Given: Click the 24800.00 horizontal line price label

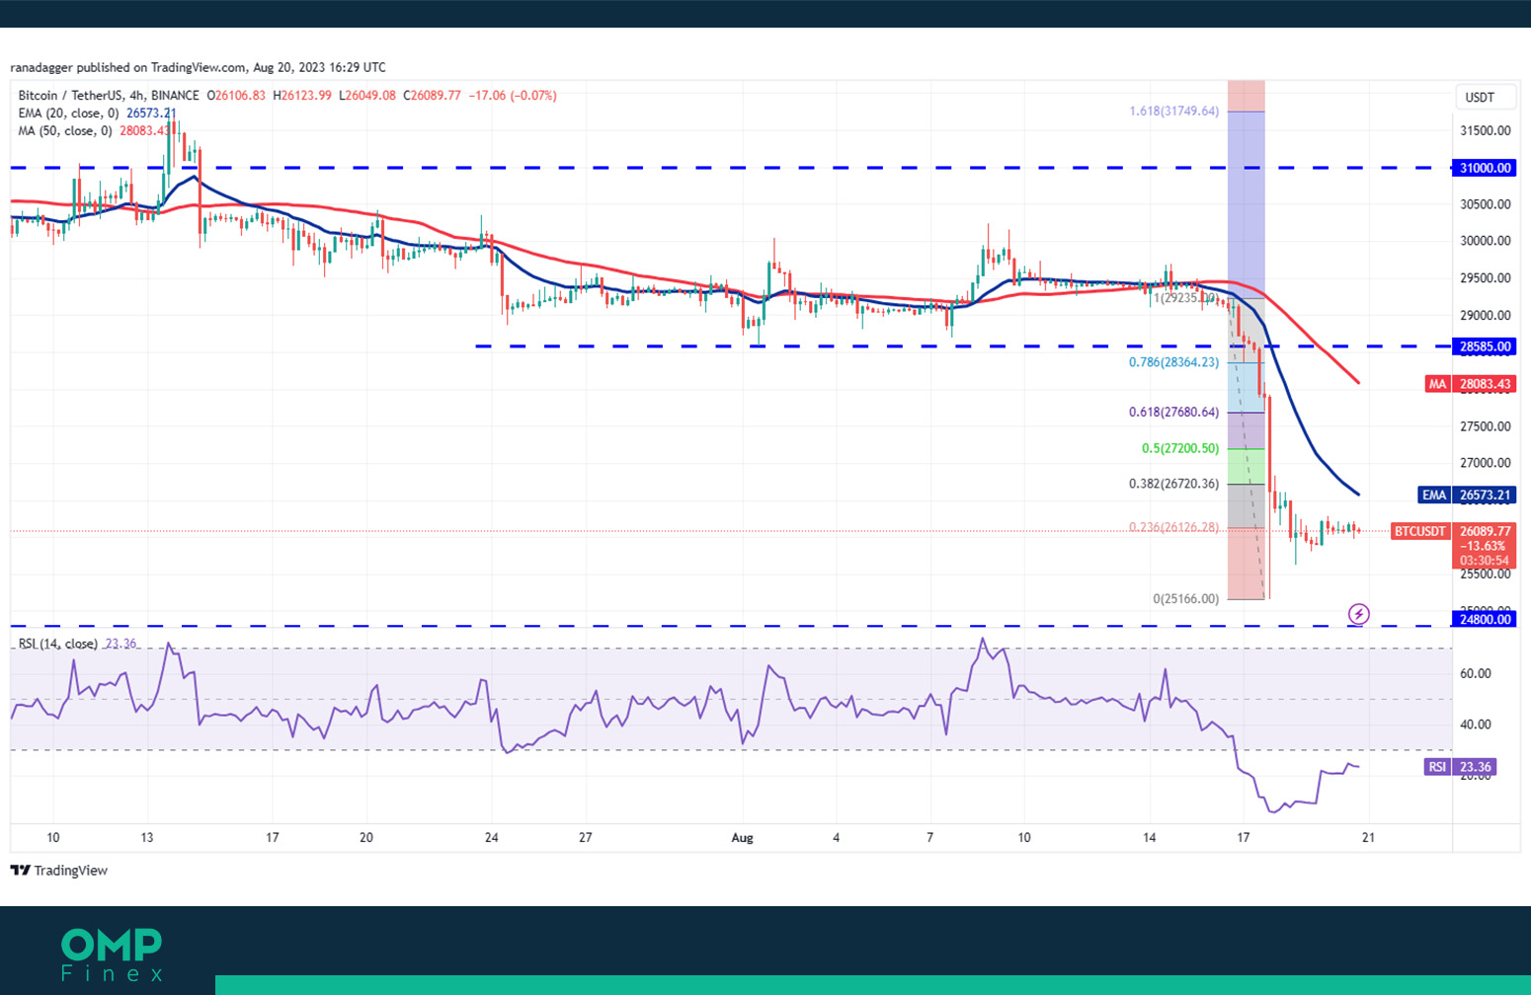Looking at the screenshot, I should coord(1485,619).
